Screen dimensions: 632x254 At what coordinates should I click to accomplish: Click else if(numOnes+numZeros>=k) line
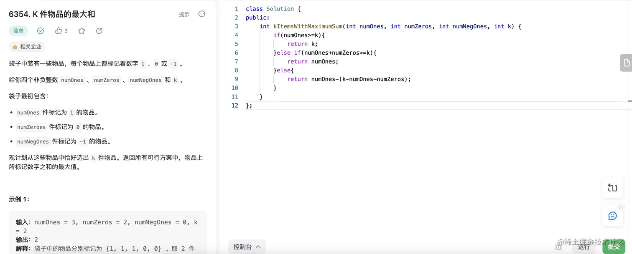pos(325,53)
